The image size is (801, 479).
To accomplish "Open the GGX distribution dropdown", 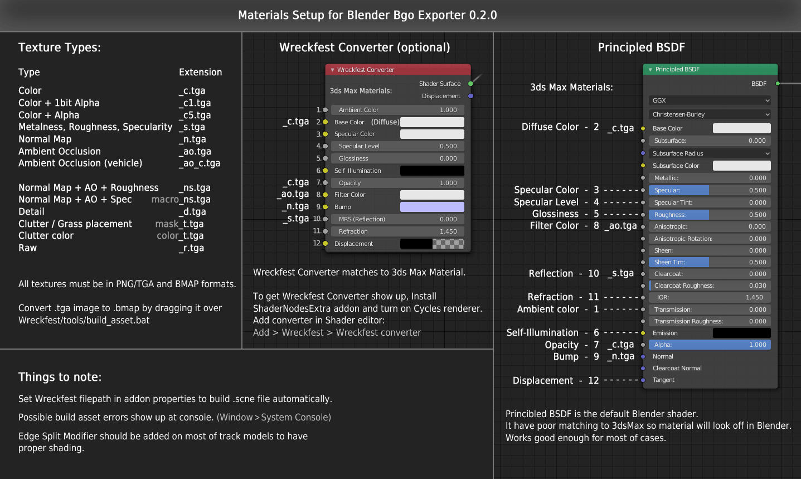I will 710,100.
